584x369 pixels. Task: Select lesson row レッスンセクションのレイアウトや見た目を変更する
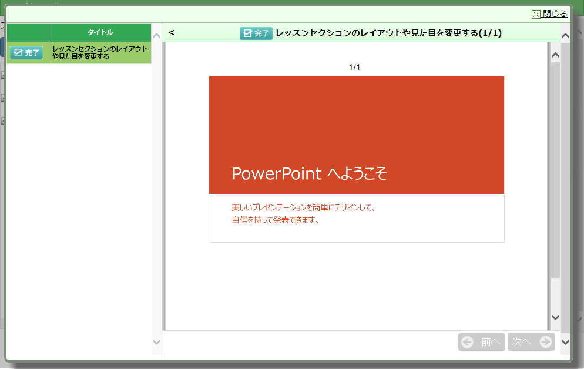coord(79,53)
